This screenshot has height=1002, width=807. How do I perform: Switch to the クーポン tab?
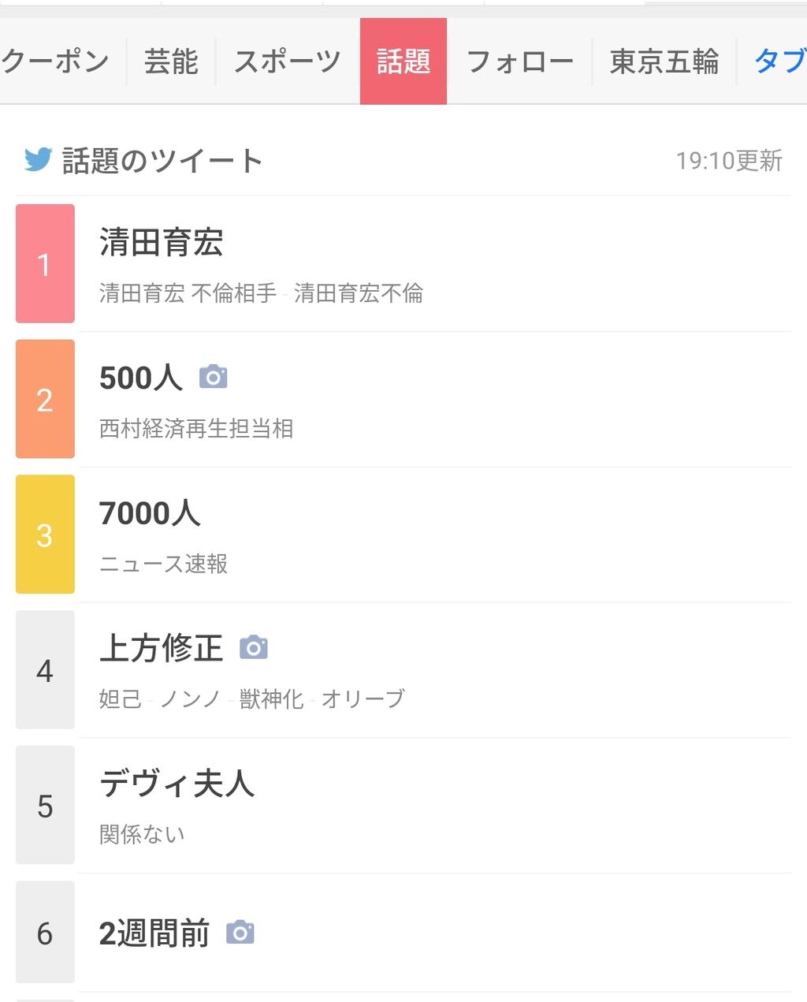[55, 61]
